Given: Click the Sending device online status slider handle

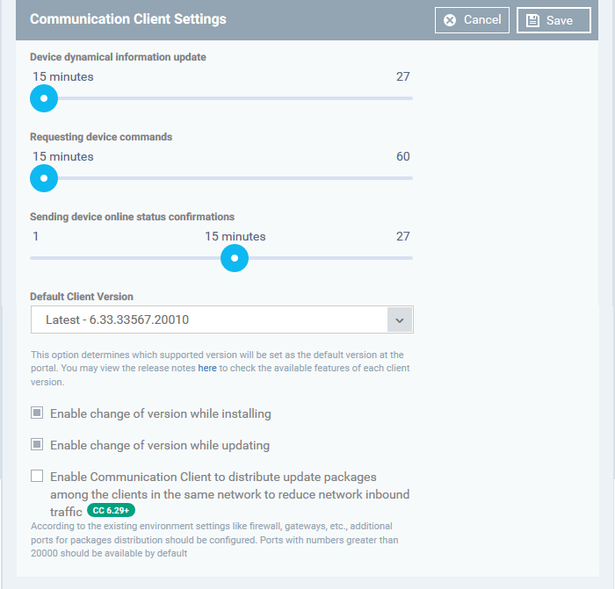Looking at the screenshot, I should pyautogui.click(x=235, y=258).
